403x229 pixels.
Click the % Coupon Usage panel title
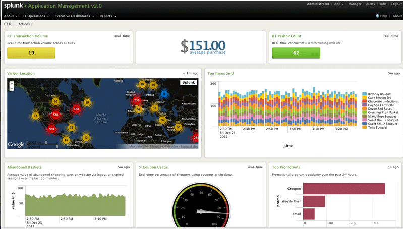click(x=153, y=167)
